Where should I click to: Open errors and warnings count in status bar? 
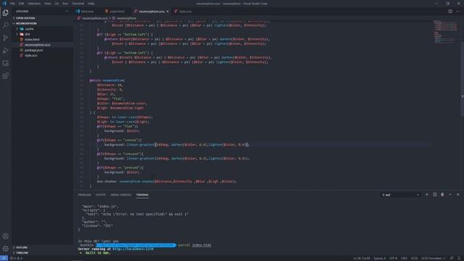[17, 258]
